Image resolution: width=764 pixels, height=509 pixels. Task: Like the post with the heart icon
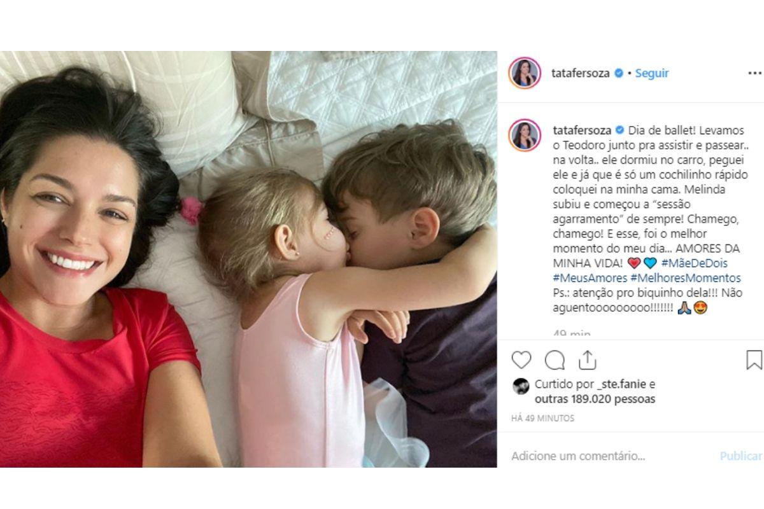pos(521,360)
